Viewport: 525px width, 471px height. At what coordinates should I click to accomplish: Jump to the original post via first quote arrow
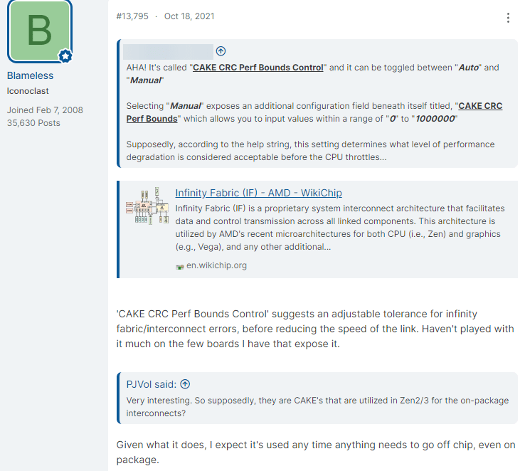(221, 51)
